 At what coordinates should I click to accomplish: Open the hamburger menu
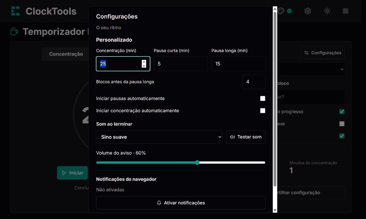point(345,11)
